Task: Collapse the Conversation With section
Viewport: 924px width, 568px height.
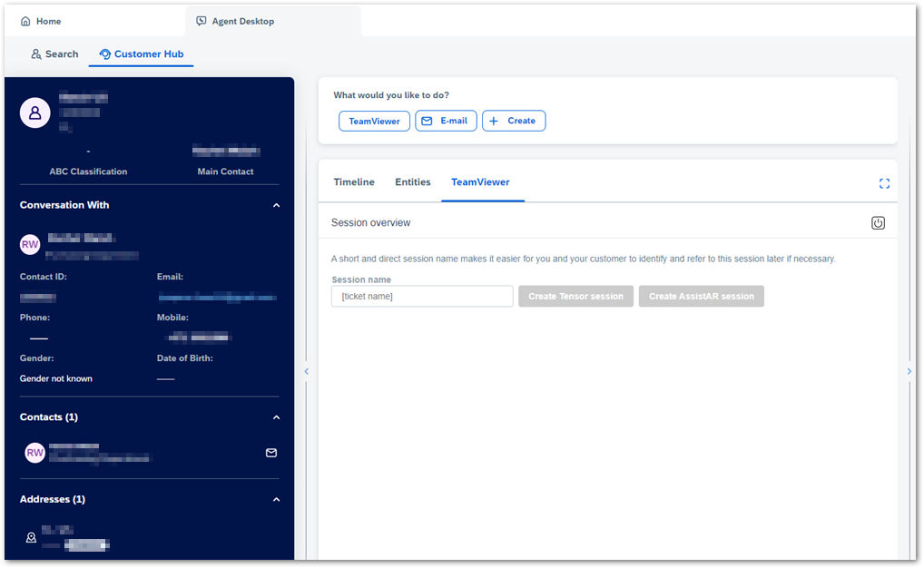Action: click(276, 205)
